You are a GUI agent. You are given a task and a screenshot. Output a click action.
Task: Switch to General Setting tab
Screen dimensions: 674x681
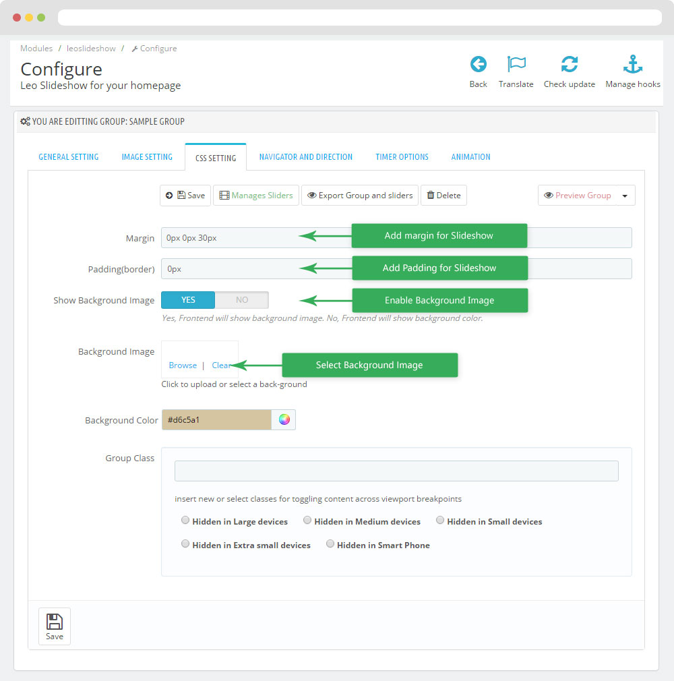pos(69,157)
